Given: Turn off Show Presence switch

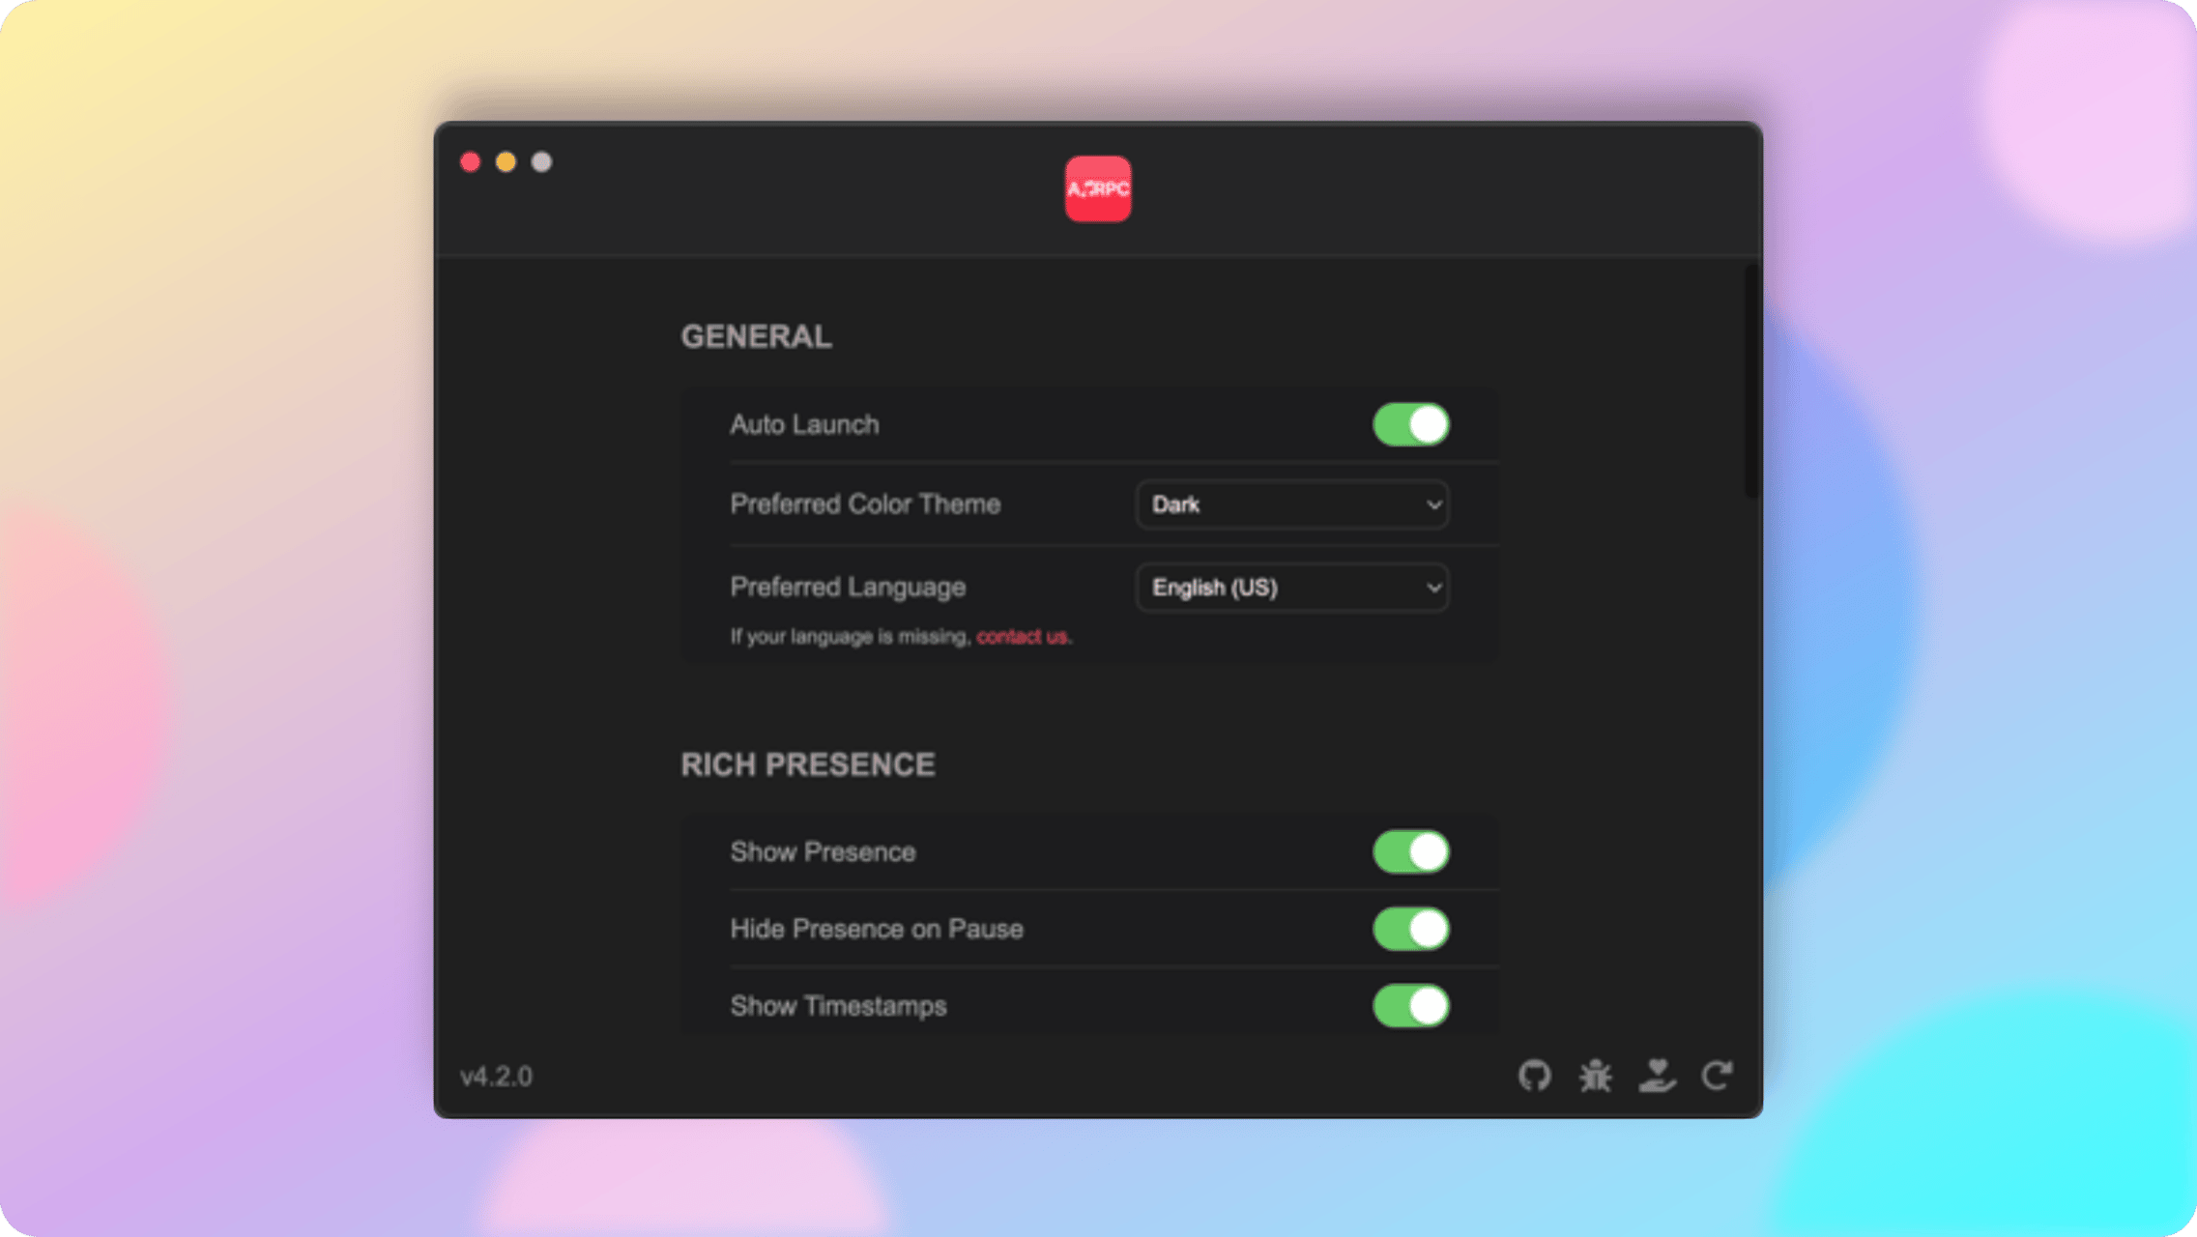Looking at the screenshot, I should pos(1411,852).
